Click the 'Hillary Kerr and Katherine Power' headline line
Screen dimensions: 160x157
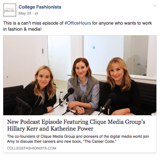tap(50, 129)
